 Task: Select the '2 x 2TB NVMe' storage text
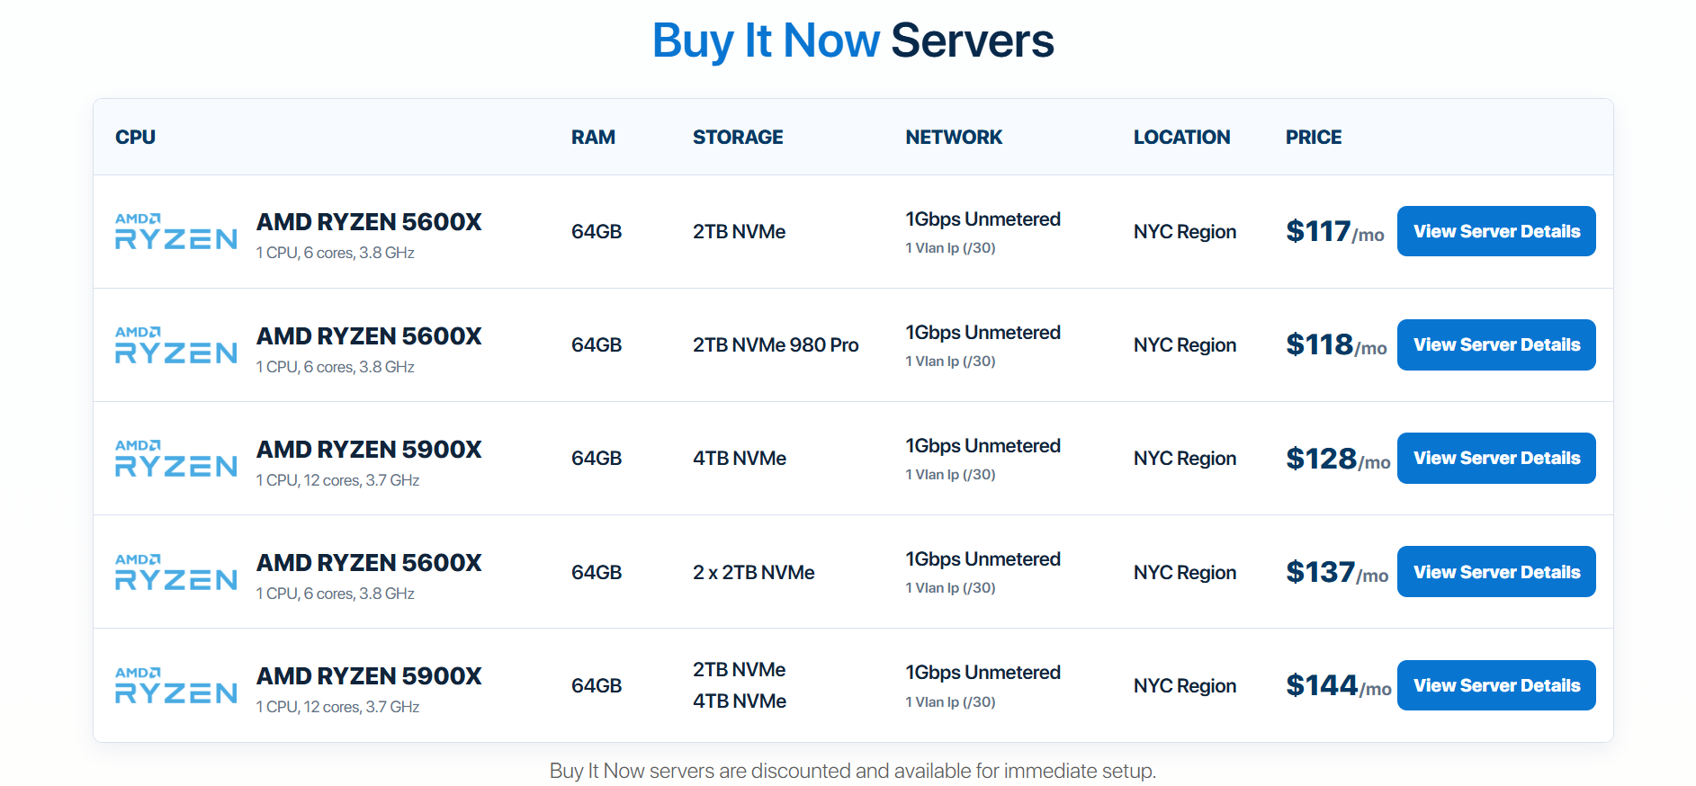point(754,573)
